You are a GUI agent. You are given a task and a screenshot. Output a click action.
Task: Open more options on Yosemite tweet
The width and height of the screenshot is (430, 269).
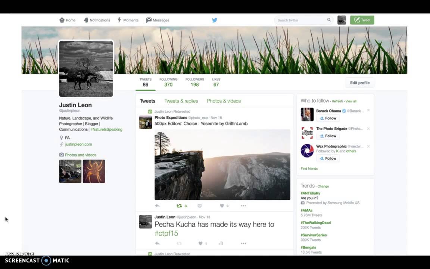tap(243, 205)
